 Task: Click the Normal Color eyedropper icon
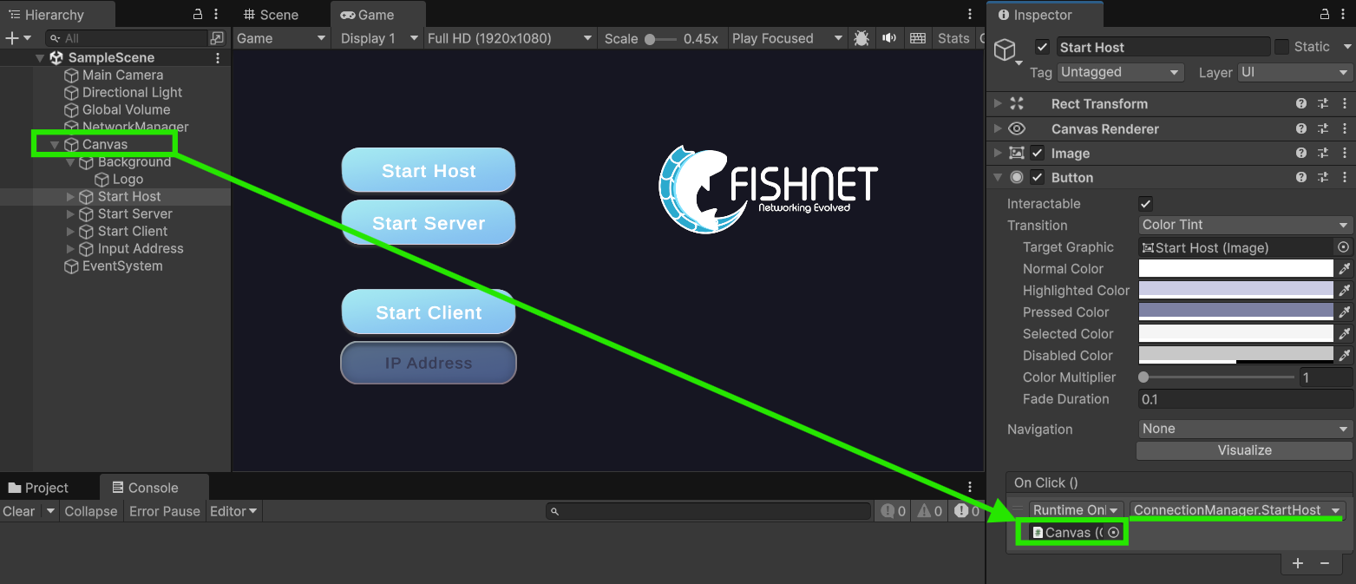(x=1344, y=269)
